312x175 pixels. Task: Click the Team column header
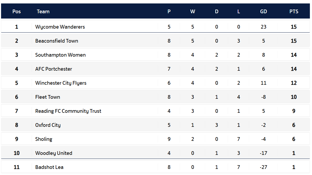click(x=43, y=12)
